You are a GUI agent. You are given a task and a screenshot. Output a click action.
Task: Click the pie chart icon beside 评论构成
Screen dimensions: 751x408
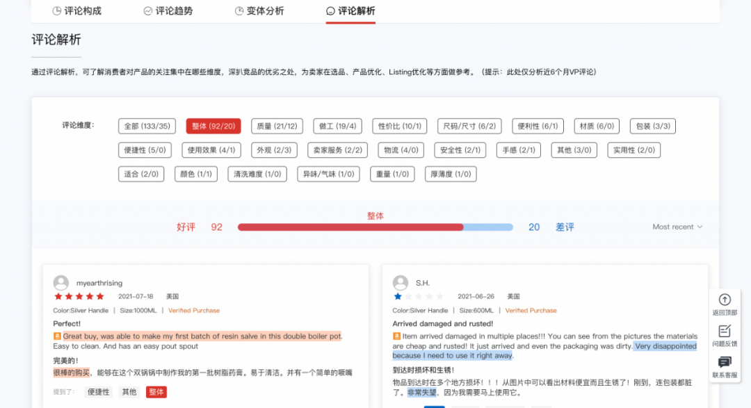pos(57,10)
